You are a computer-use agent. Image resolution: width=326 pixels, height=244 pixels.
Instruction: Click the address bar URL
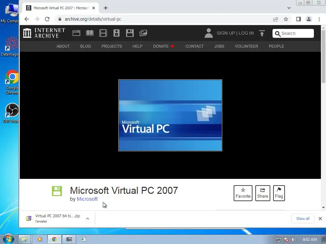93,19
